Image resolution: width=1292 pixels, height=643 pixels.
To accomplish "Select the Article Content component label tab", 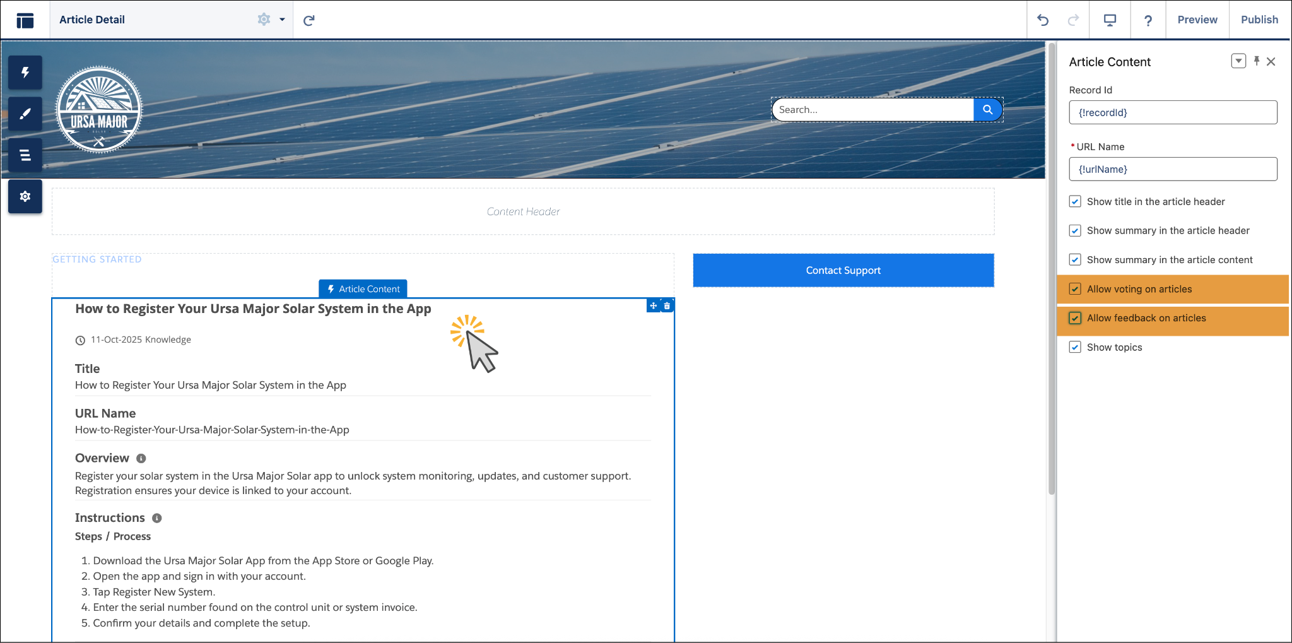I will pos(363,289).
